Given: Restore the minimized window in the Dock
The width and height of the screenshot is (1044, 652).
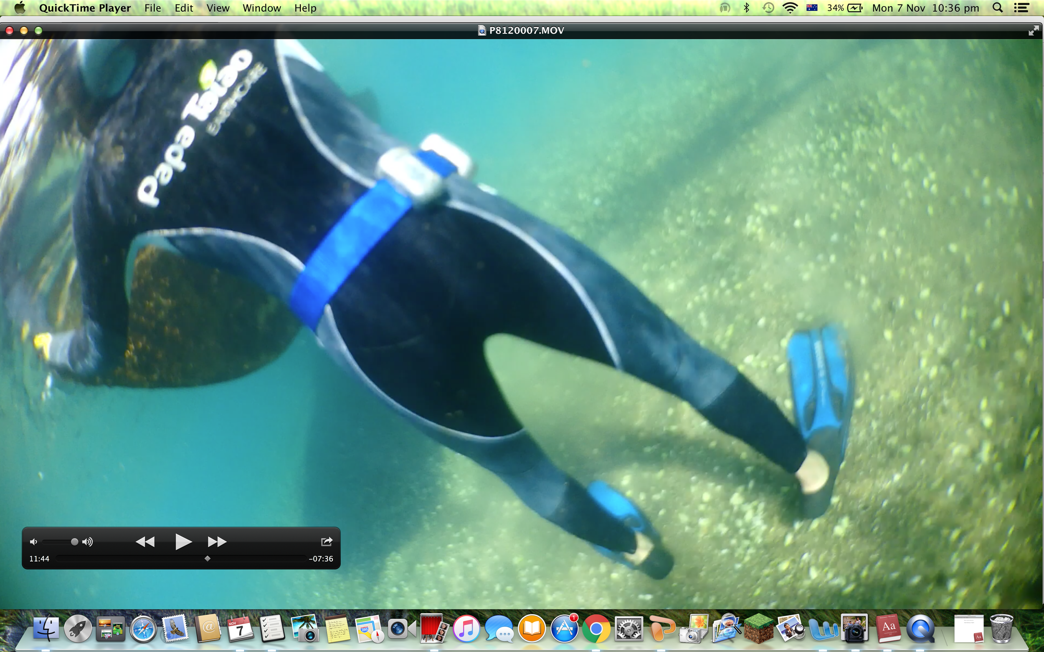Looking at the screenshot, I should pos(968,628).
